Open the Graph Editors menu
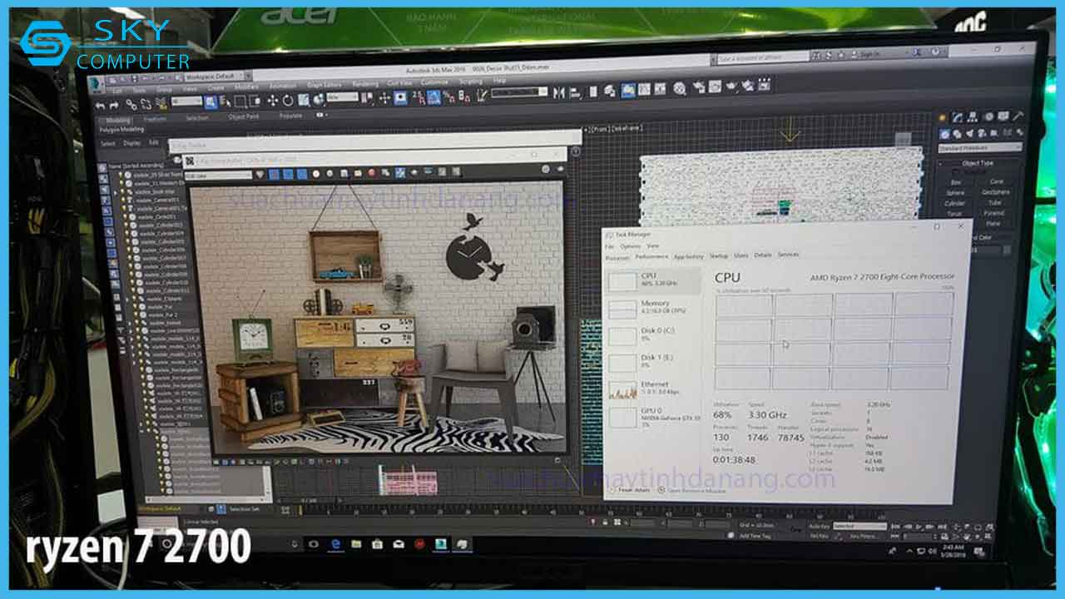1065x599 pixels. click(x=323, y=85)
